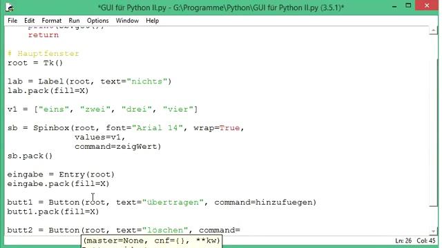Screen dimensions: 442x248
Task: Click the string "drei" in v1 list
Action: coord(137,109)
